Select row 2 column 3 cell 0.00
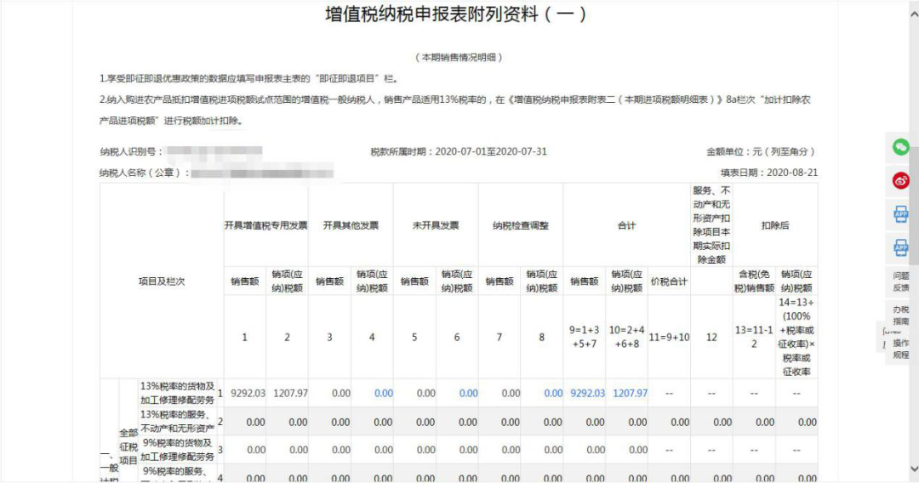919x483 pixels. pyautogui.click(x=340, y=422)
